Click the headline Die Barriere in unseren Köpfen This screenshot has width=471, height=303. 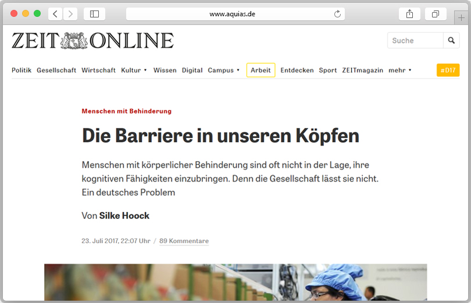220,136
